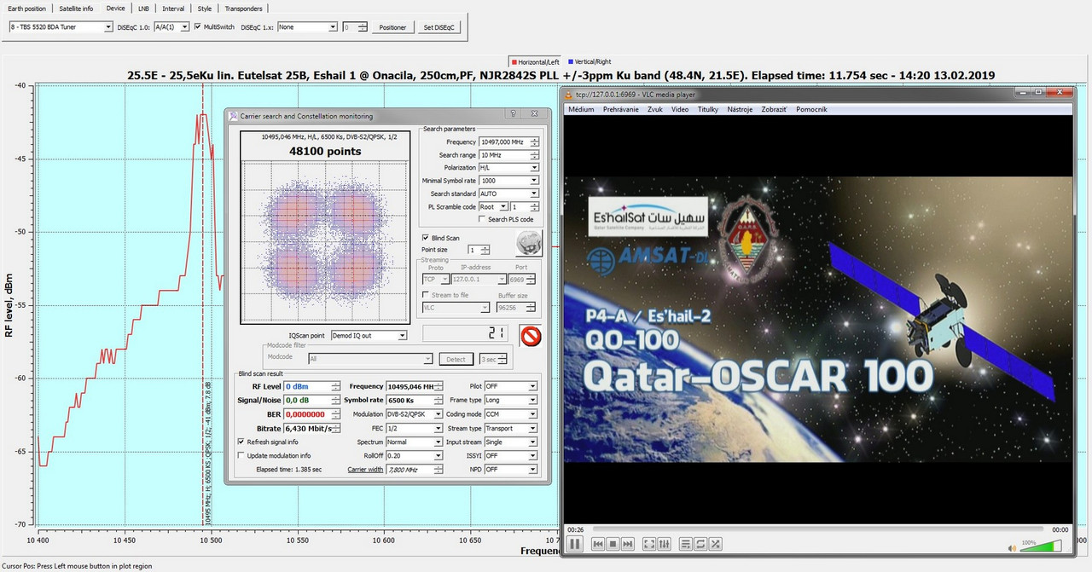Open VLC Zobraziť menu

(x=772, y=109)
